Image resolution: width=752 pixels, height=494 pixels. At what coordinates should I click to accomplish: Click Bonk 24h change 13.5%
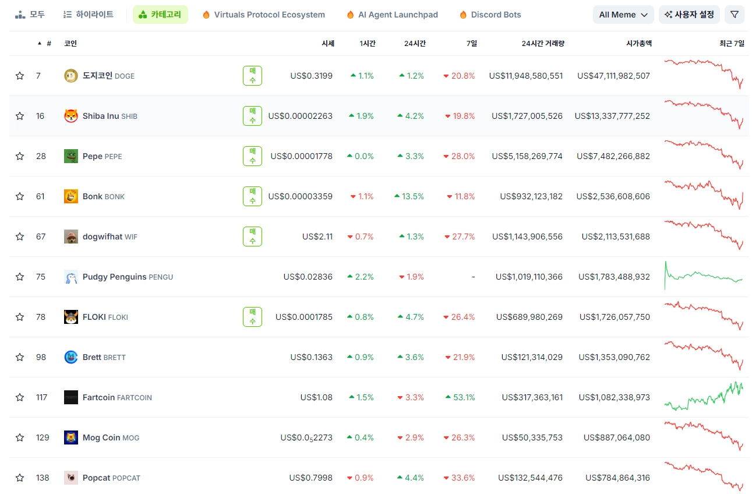coord(409,196)
